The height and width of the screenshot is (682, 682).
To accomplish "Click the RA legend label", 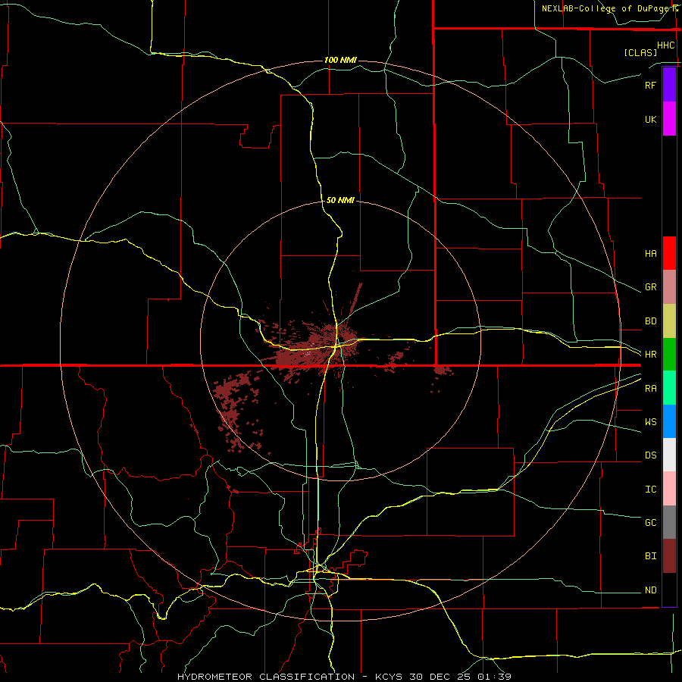I will click(650, 389).
